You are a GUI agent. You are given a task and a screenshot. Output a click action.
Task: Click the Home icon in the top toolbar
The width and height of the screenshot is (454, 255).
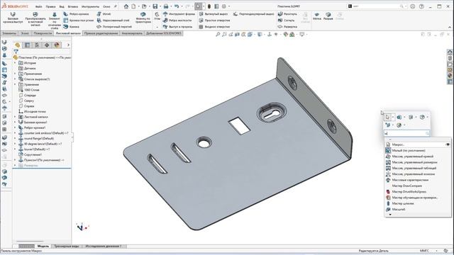126,6
